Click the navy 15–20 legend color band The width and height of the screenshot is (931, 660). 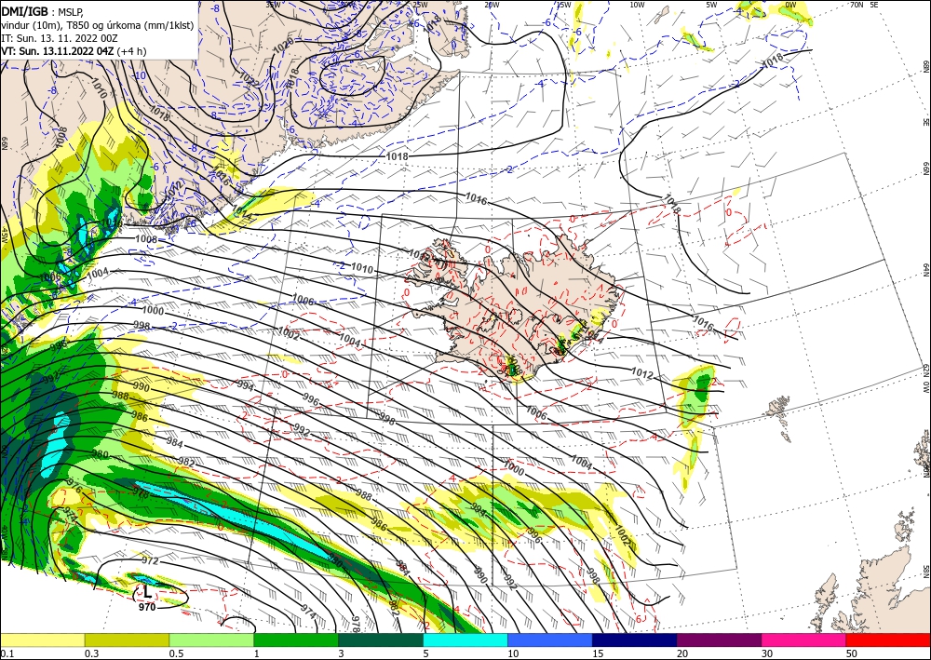tap(635, 640)
